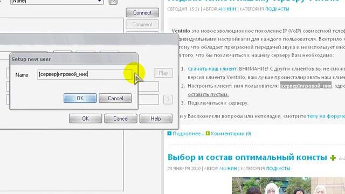Click the author link 'АКУНИН' of the top post
The image size is (345, 194).
click(227, 9)
